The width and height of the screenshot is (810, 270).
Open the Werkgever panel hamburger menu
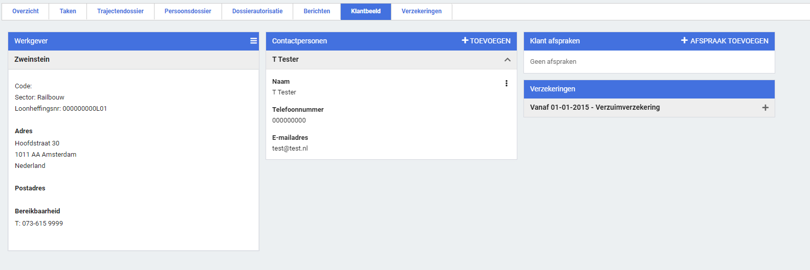click(253, 41)
